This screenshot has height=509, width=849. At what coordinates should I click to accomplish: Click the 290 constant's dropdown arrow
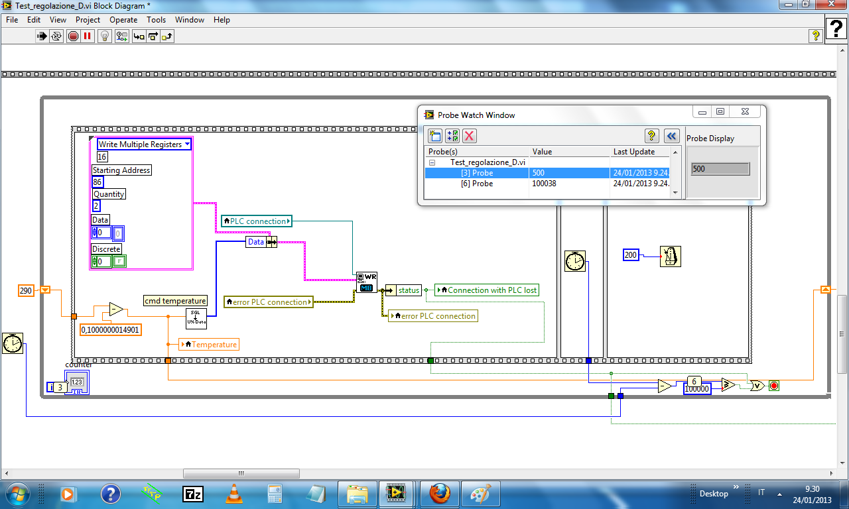point(45,290)
